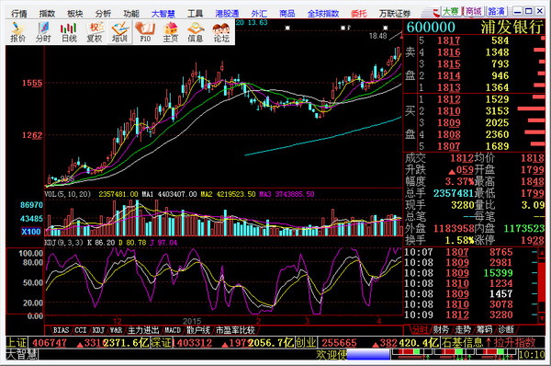Switch to the 财务 panel tab
The height and width of the screenshot is (366, 551).
pos(442,330)
